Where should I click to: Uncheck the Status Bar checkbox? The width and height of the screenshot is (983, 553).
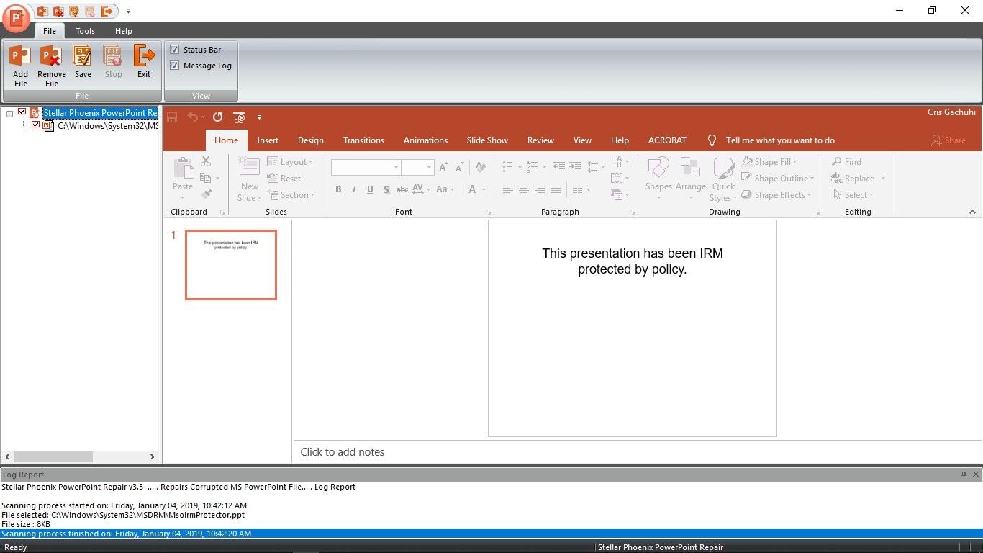tap(174, 50)
